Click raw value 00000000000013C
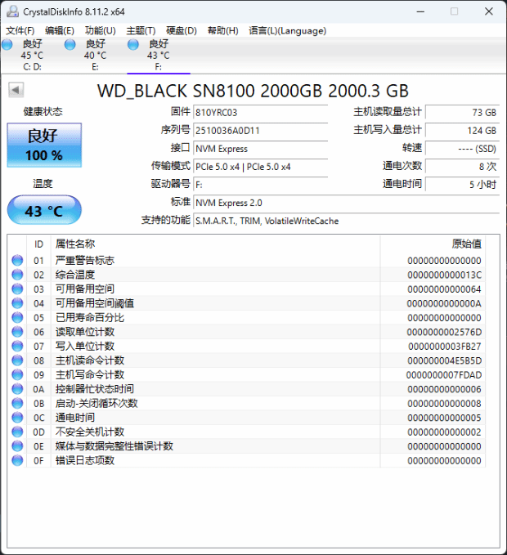This screenshot has height=555, width=507. [x=444, y=275]
